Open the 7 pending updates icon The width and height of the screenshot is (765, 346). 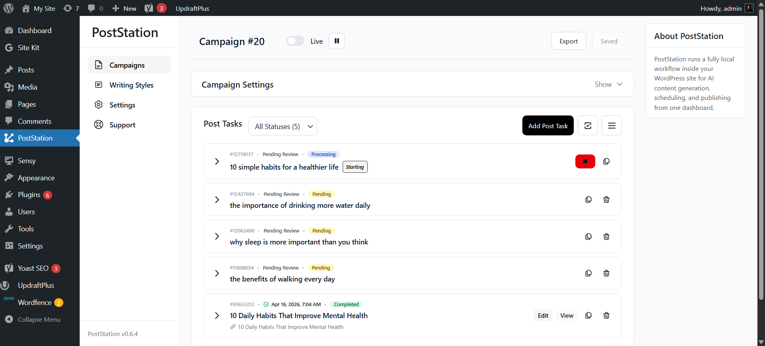coord(71,8)
